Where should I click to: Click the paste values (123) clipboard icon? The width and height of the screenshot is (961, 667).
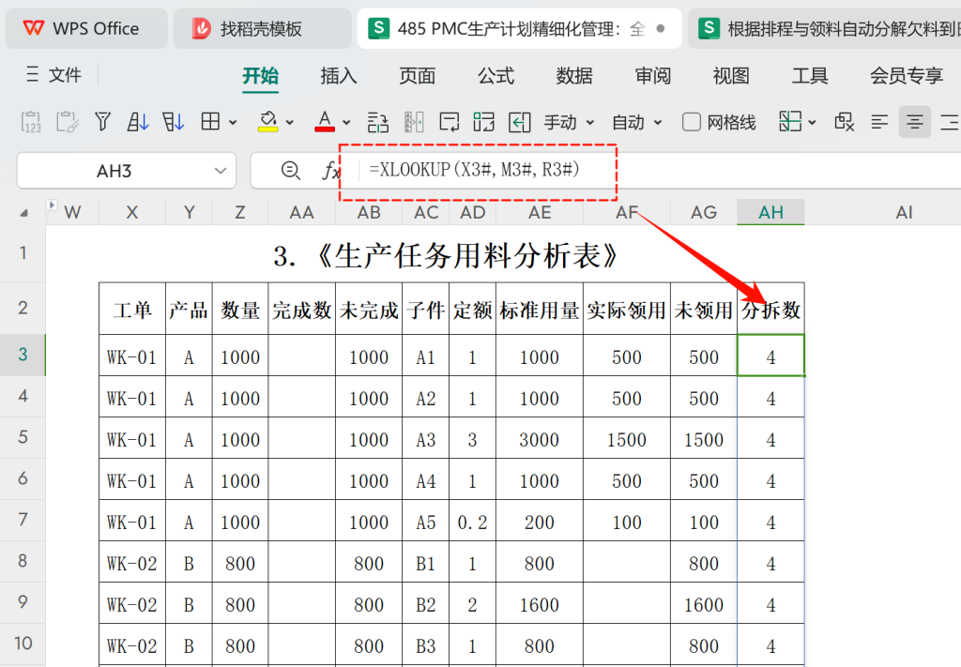coord(31,122)
